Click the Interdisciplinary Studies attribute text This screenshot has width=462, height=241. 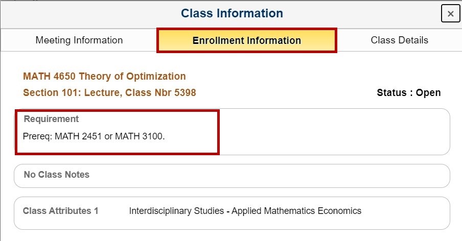click(176, 211)
